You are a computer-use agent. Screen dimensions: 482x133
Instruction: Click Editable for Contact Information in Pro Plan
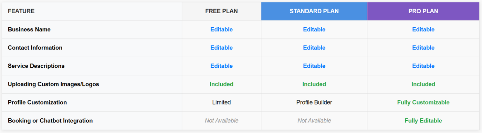point(423,48)
